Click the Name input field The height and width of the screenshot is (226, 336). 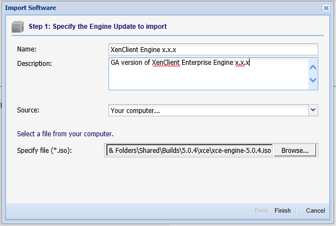pos(213,49)
